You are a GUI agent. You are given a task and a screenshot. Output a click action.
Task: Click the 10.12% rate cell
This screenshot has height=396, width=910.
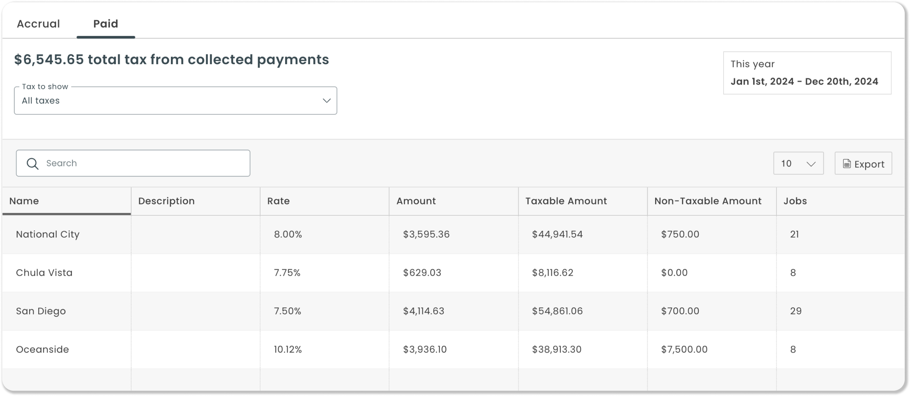288,349
